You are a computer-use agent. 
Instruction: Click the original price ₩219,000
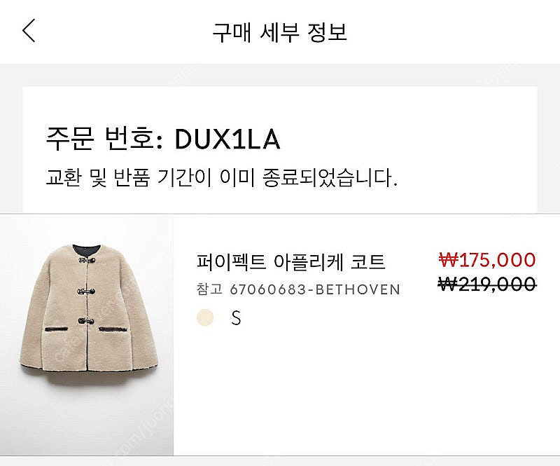(x=487, y=285)
